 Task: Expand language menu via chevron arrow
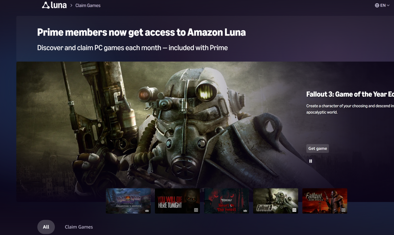pos(388,5)
